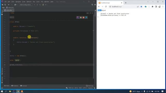
Task: Open the Window menu
Action: [47, 2]
